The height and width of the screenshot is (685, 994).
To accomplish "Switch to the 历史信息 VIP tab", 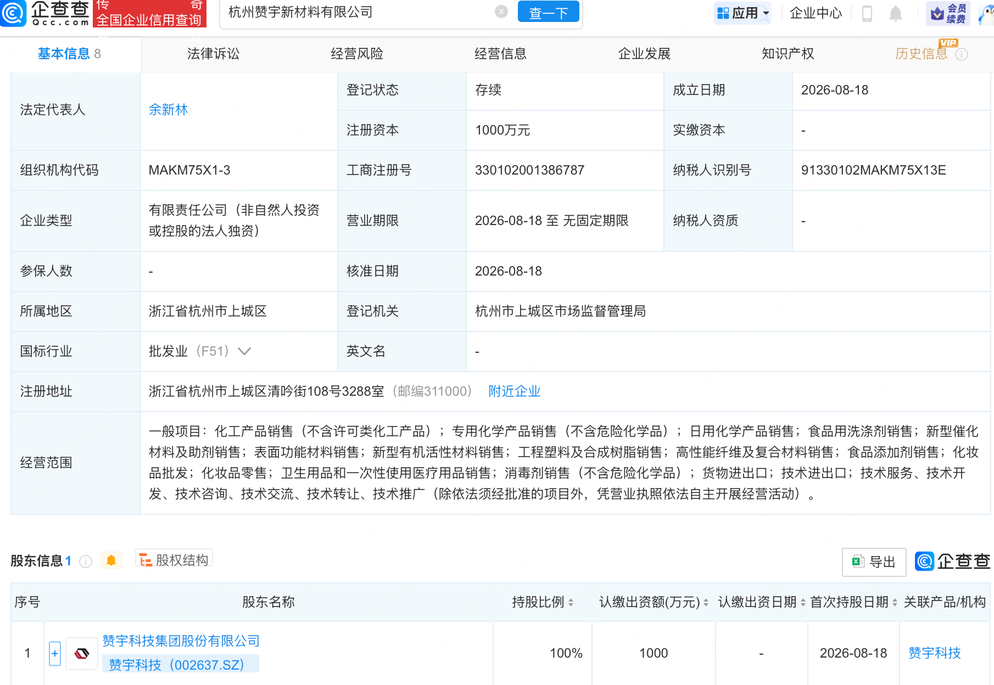I will pos(922,54).
